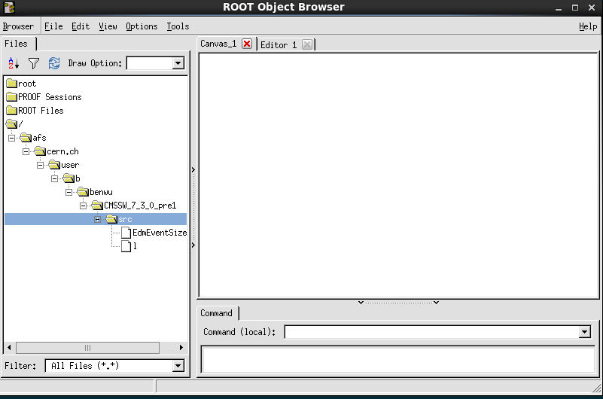Open the PROOF Sessions folder

pyautogui.click(x=12, y=97)
